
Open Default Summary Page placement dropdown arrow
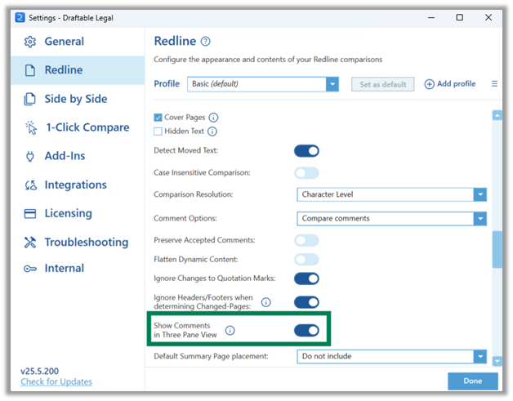[480, 357]
